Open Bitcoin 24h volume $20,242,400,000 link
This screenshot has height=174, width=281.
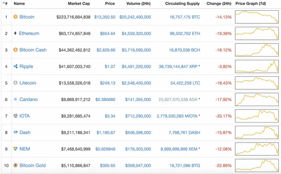pyautogui.click(x=135, y=17)
